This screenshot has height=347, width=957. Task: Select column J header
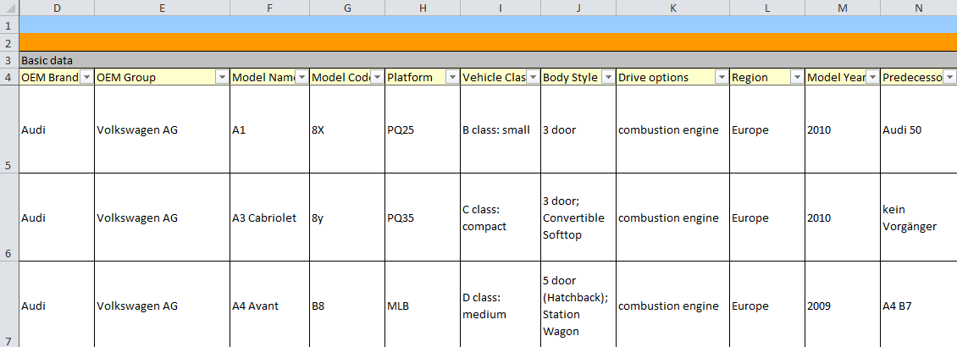click(x=578, y=8)
